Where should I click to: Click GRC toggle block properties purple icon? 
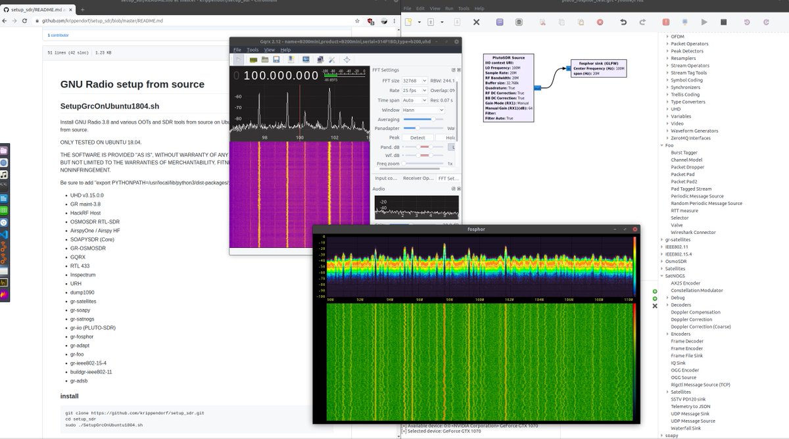click(500, 22)
